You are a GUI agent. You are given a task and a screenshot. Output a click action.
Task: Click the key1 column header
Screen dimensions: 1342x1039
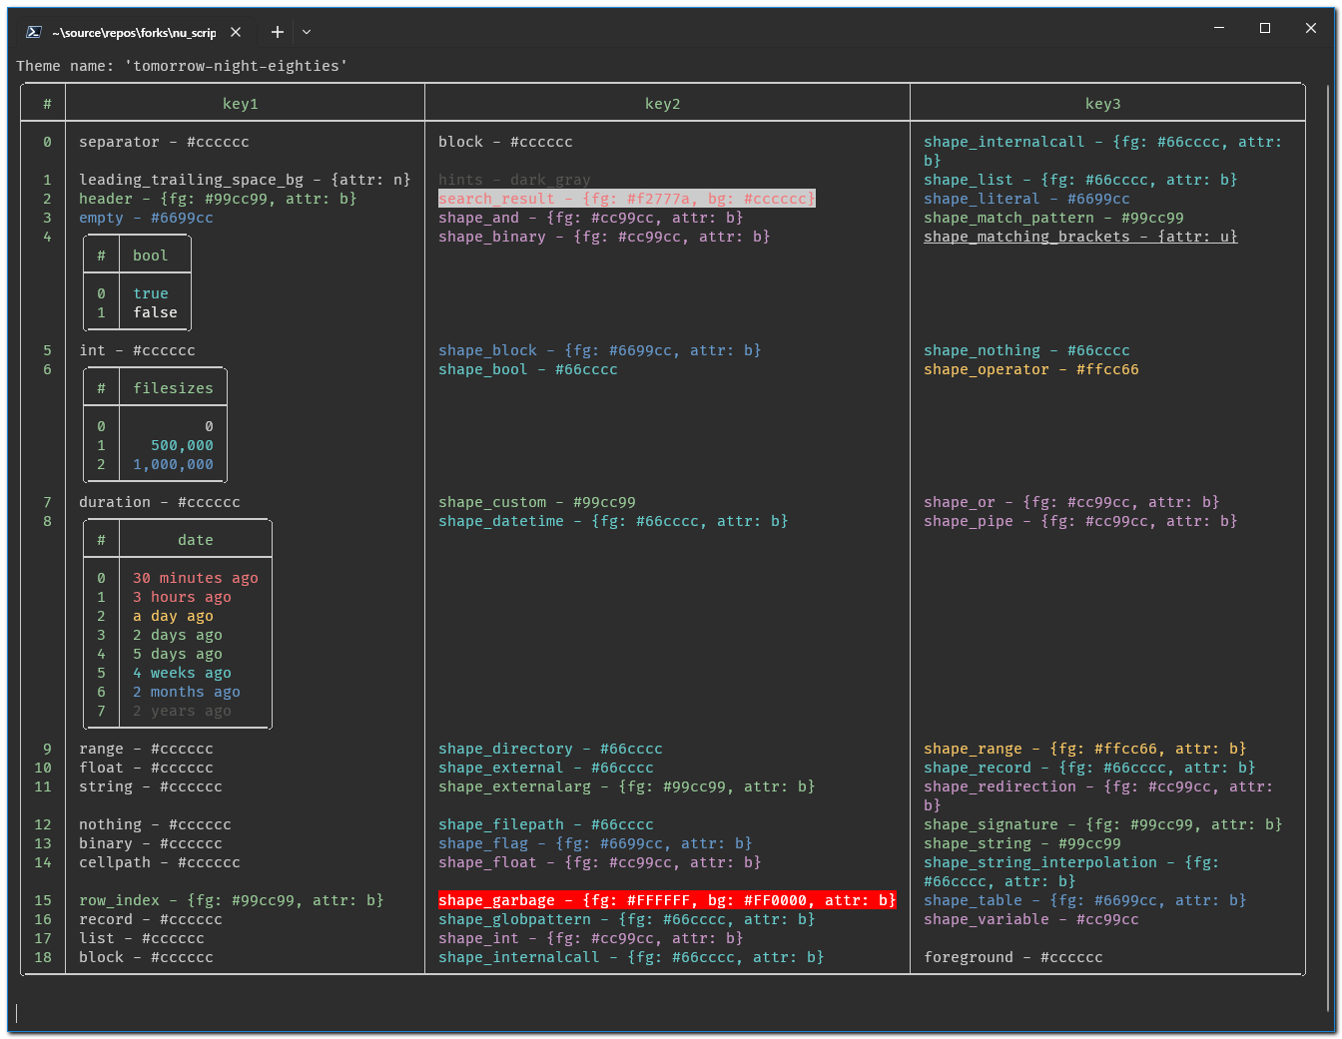[x=241, y=104]
